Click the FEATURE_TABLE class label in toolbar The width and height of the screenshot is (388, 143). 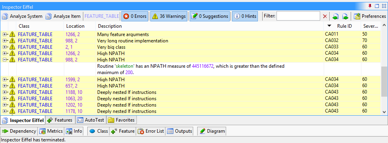102,16
